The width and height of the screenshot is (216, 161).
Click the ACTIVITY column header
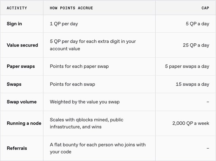(x=17, y=8)
